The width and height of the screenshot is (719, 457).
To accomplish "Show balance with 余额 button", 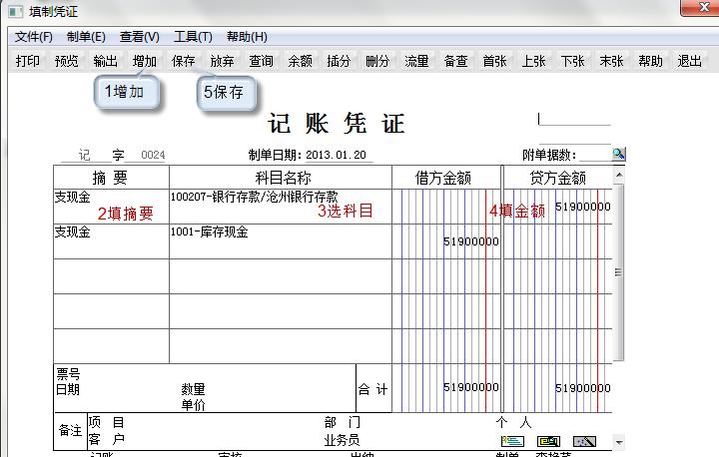I will coord(300,61).
